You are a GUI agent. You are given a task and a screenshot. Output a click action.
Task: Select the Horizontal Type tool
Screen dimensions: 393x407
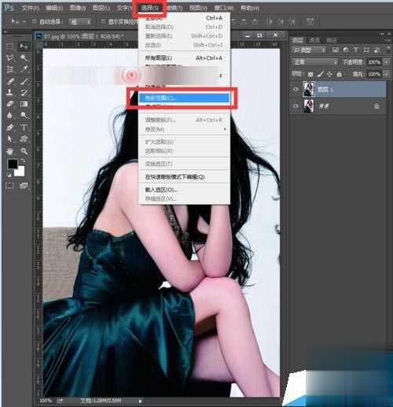click(x=24, y=128)
